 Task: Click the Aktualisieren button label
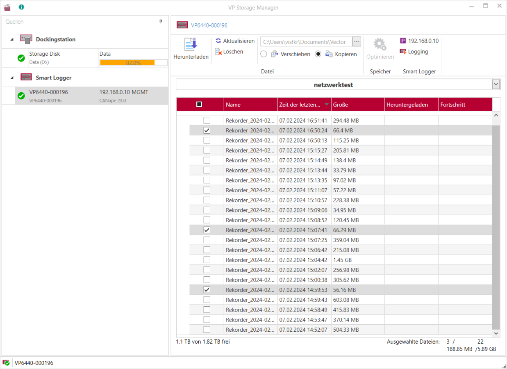tap(239, 41)
